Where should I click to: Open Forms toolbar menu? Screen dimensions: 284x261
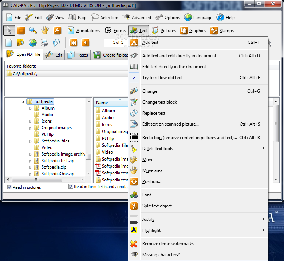tap(115, 31)
